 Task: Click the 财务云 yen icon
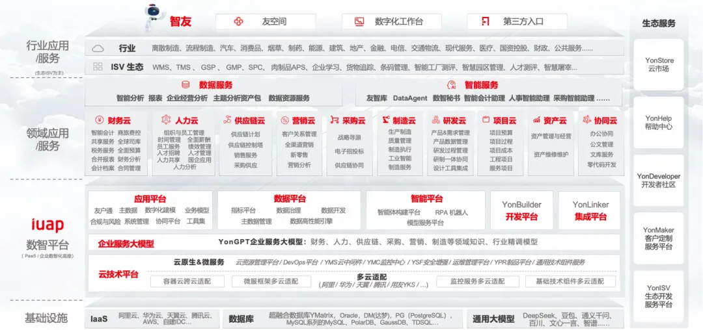100,120
